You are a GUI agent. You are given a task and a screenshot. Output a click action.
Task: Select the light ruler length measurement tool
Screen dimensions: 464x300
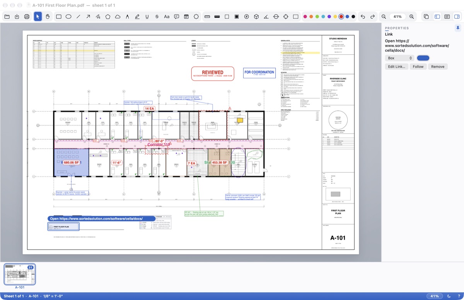pyautogui.click(x=207, y=17)
